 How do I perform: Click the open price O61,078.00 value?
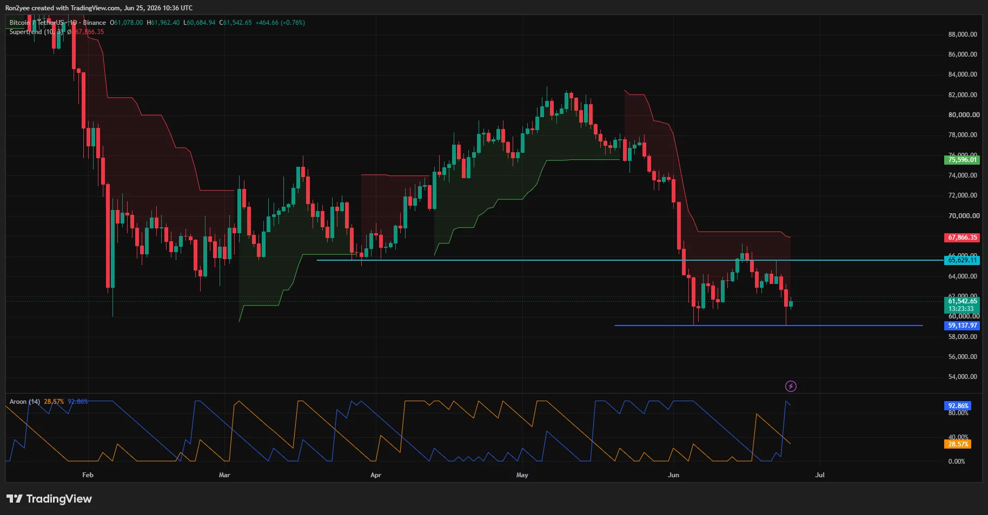(x=127, y=23)
